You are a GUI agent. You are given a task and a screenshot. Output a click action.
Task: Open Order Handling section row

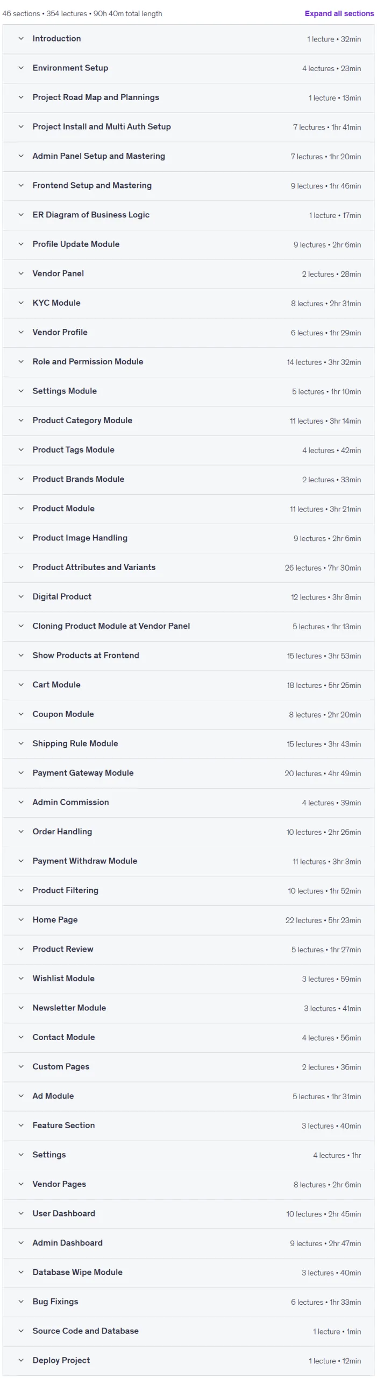pyautogui.click(x=188, y=832)
